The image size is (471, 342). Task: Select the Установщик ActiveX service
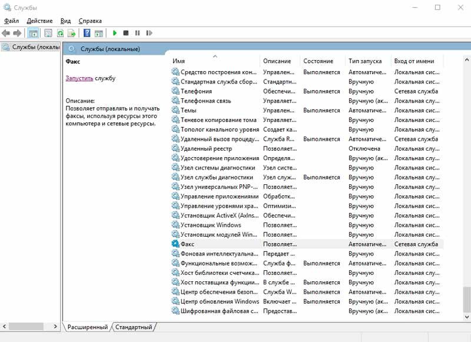pyautogui.click(x=306, y=215)
